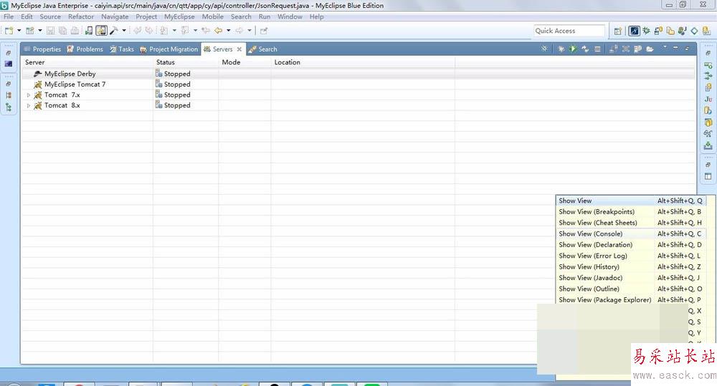Click the diamond perspective icon
The width and height of the screenshot is (717, 386).
click(x=694, y=31)
